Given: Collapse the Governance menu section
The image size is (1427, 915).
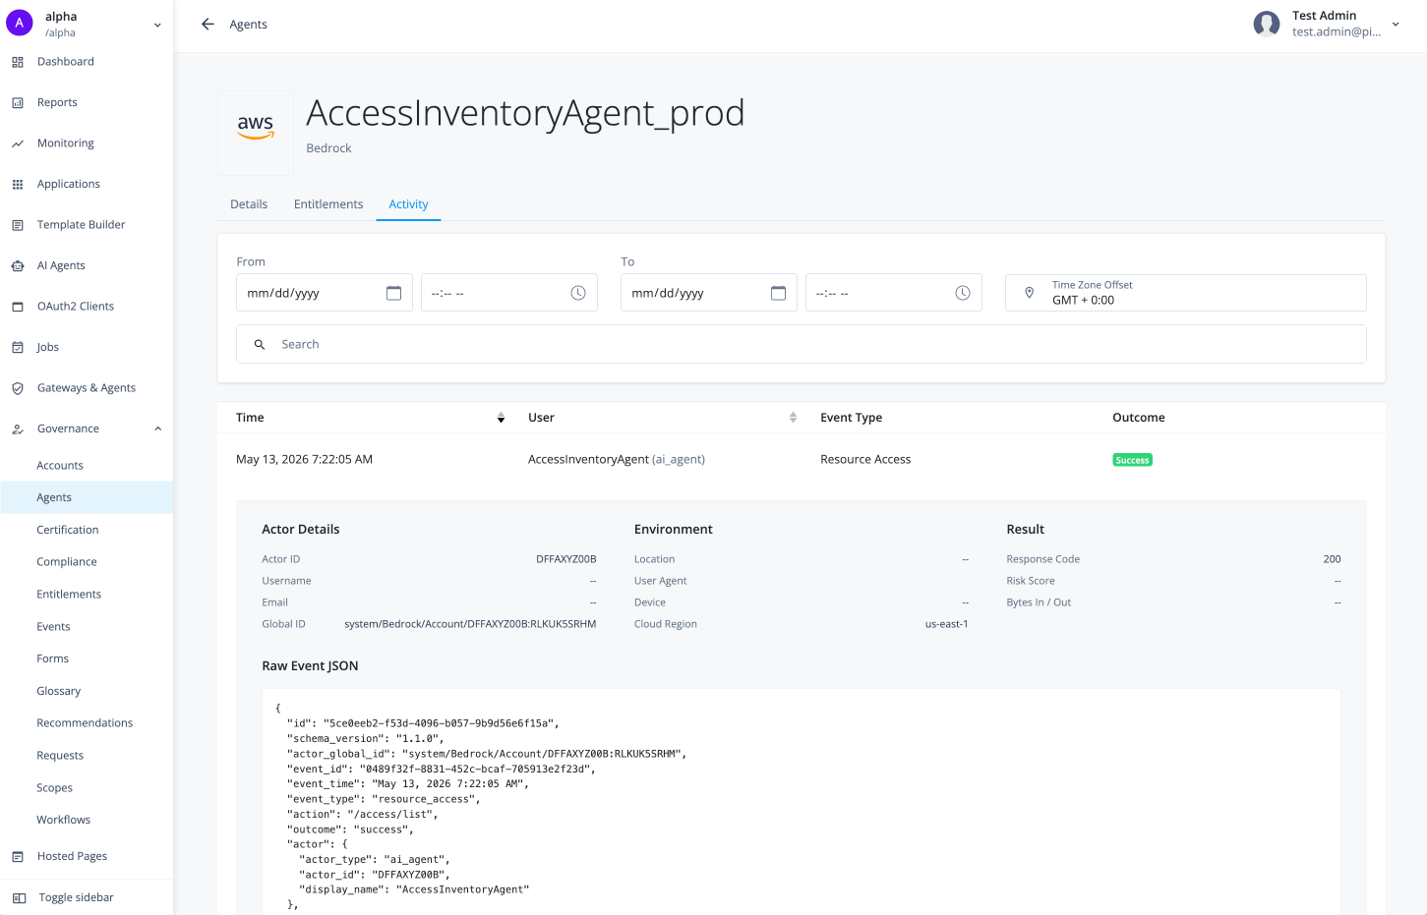Looking at the screenshot, I should 158,429.
